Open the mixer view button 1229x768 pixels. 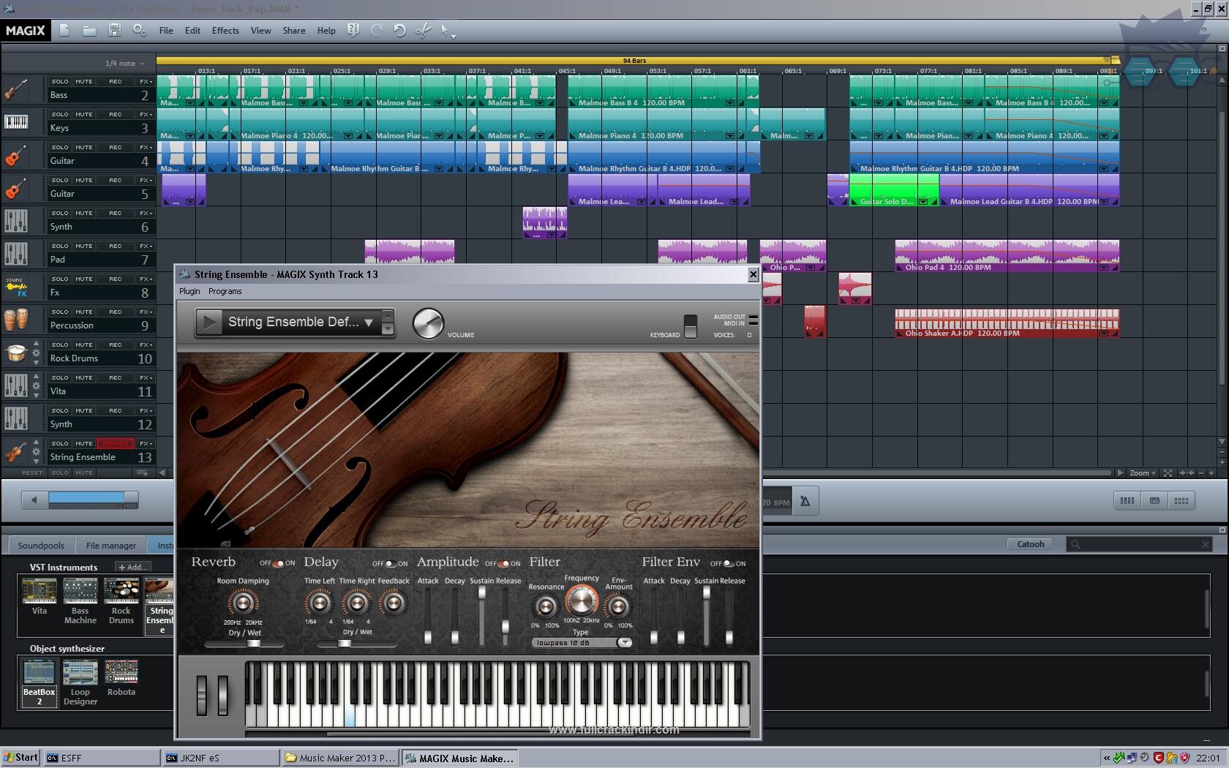tap(1127, 501)
